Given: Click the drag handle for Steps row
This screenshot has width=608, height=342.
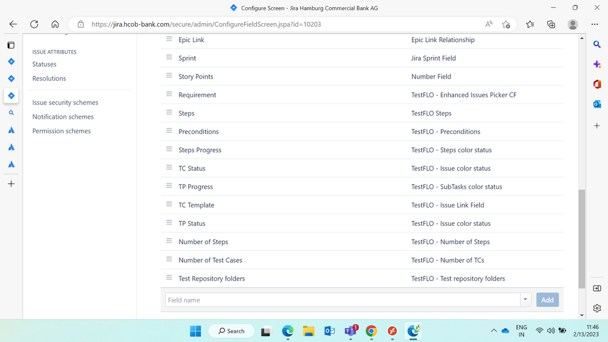Looking at the screenshot, I should pyautogui.click(x=169, y=113).
